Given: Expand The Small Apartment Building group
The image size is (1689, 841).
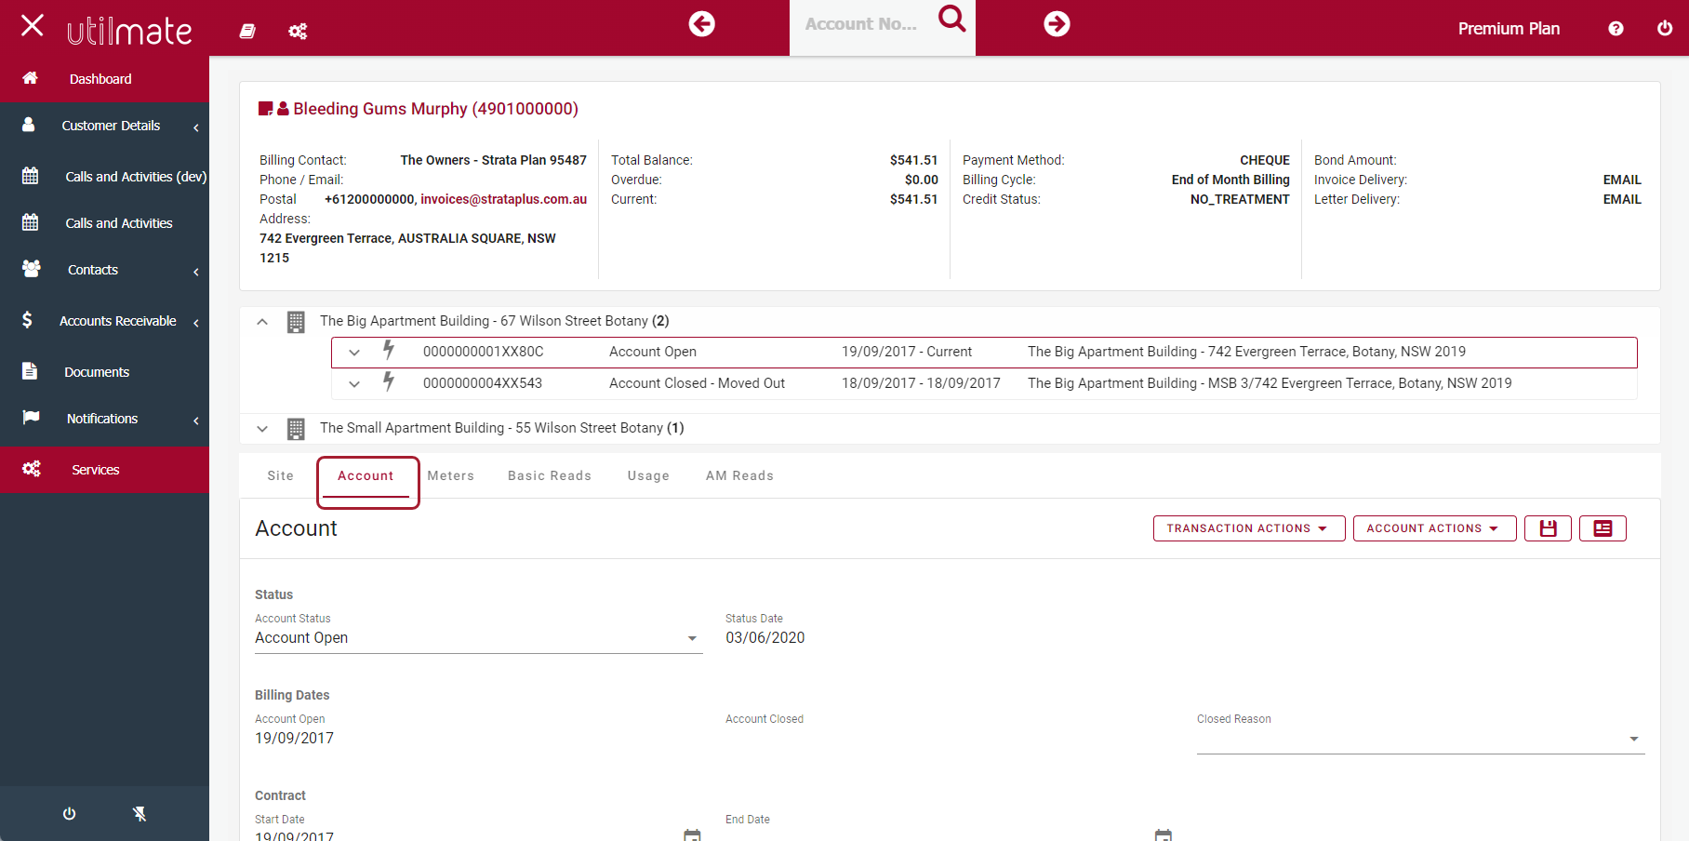Looking at the screenshot, I should (x=262, y=429).
